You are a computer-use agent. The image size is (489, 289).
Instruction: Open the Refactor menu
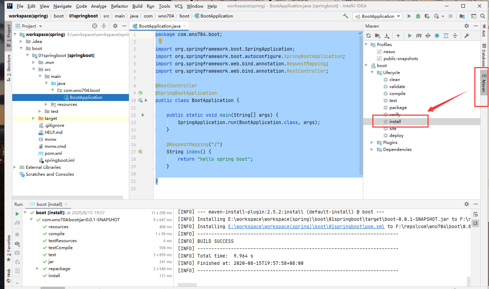pos(119,6)
